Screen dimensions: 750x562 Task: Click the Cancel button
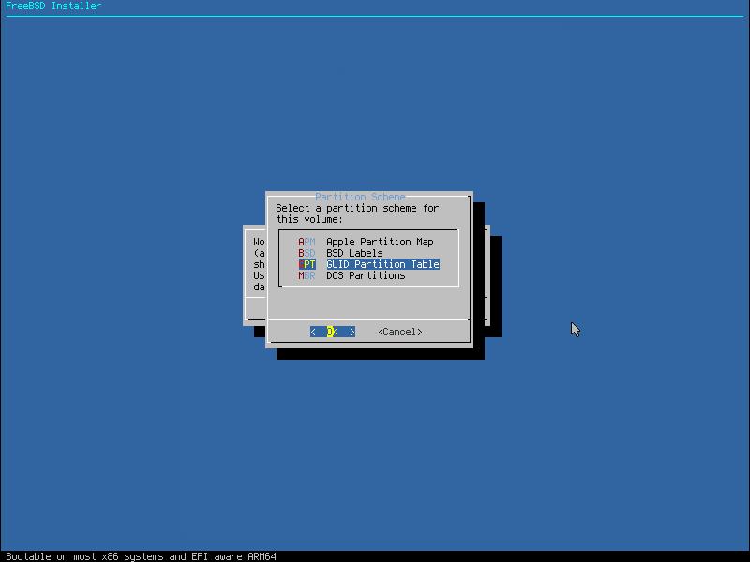coord(400,332)
